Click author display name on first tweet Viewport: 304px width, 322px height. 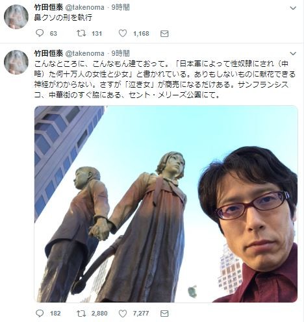pos(49,7)
